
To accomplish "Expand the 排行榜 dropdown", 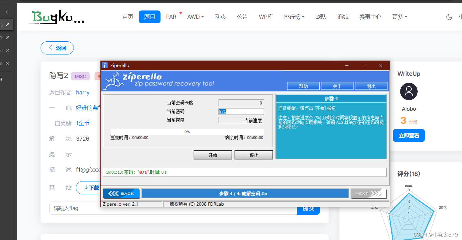I will pos(294,17).
